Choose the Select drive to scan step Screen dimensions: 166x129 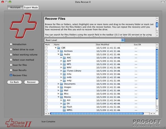pos(11,49)
